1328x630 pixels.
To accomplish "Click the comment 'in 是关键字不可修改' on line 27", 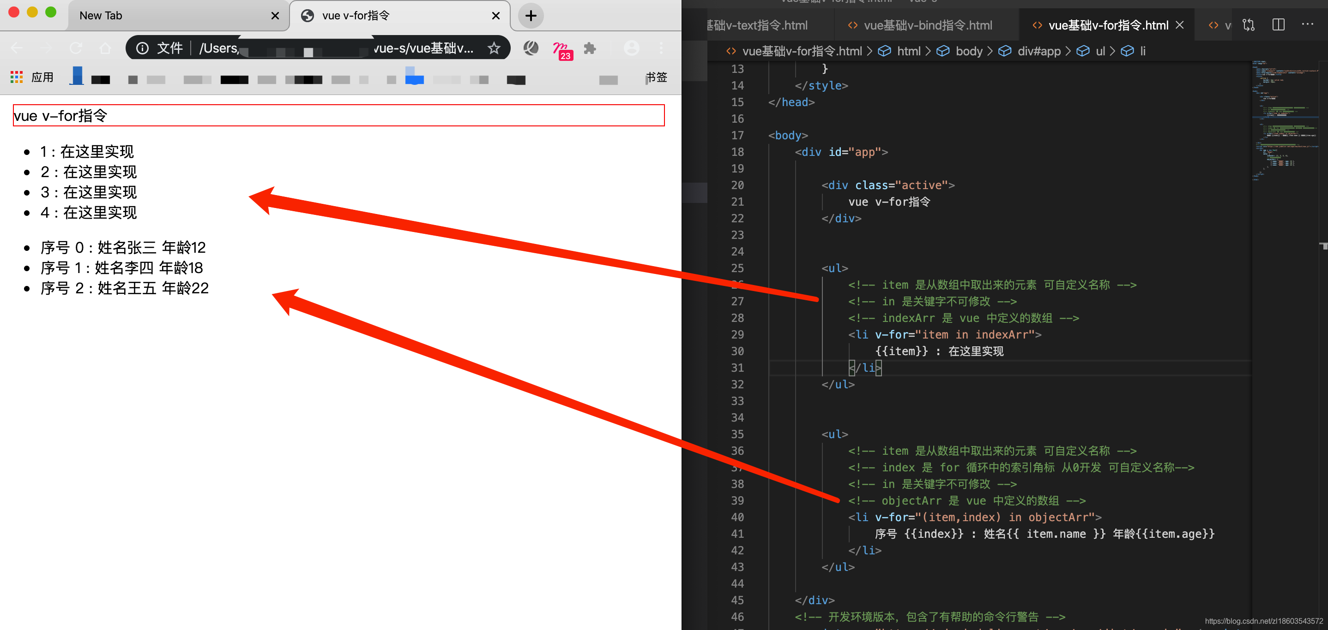I will (932, 302).
